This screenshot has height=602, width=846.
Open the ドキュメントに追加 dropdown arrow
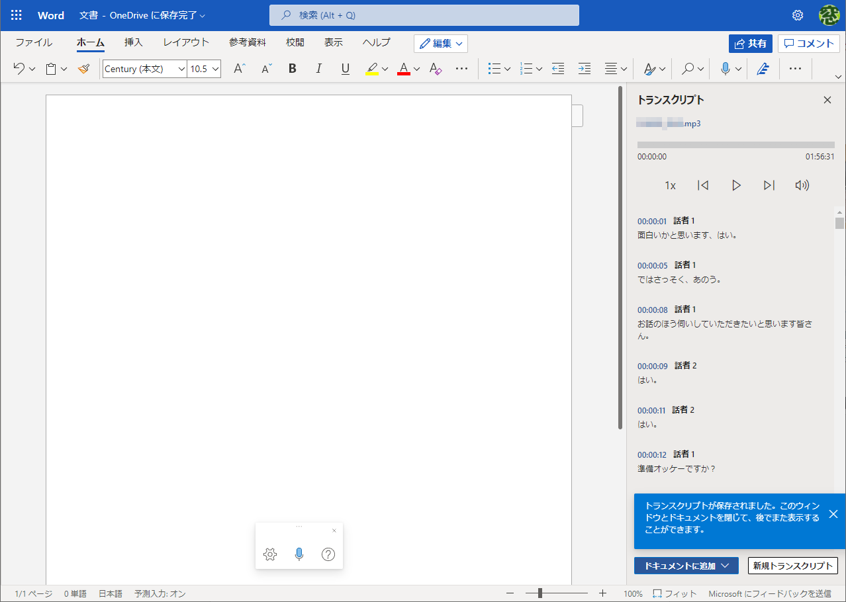pos(726,566)
